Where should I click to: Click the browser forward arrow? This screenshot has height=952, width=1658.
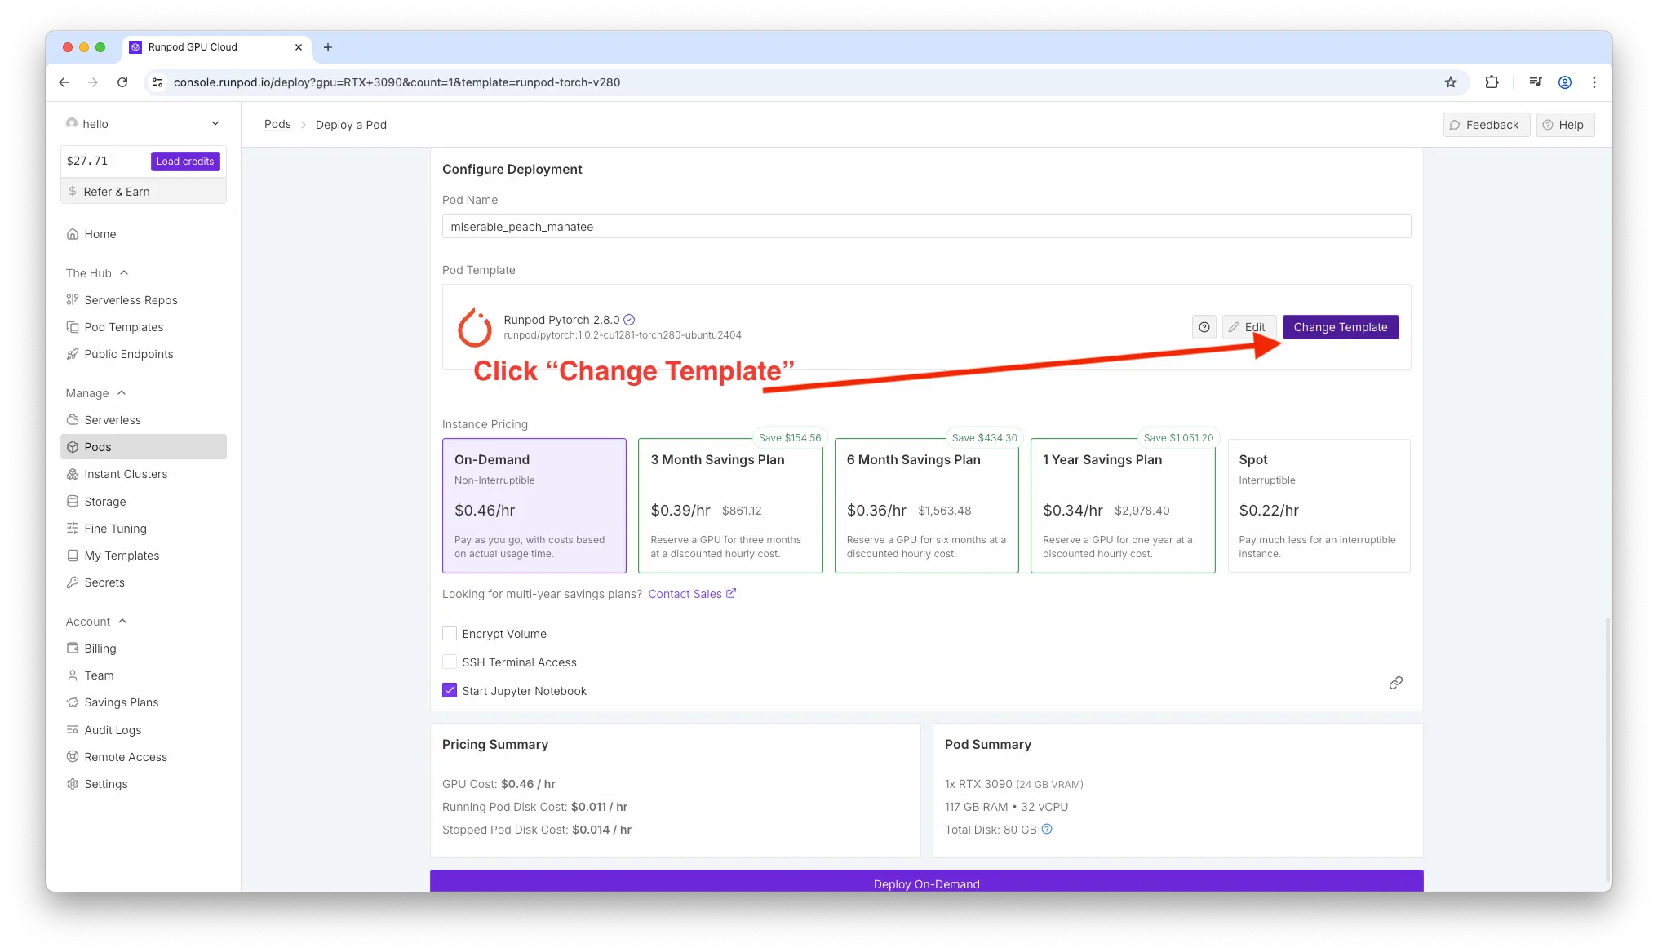point(93,82)
